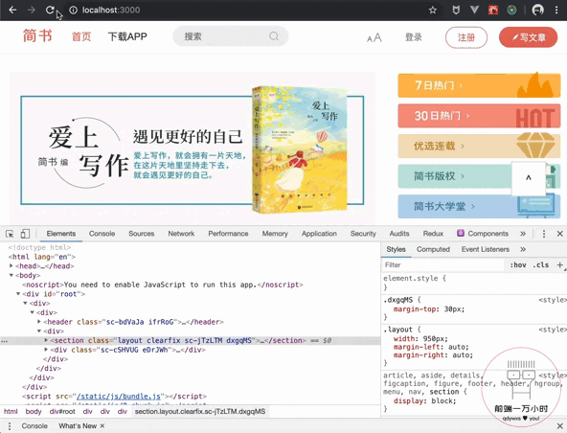Open the Redux tab
The width and height of the screenshot is (567, 433).
433,234
